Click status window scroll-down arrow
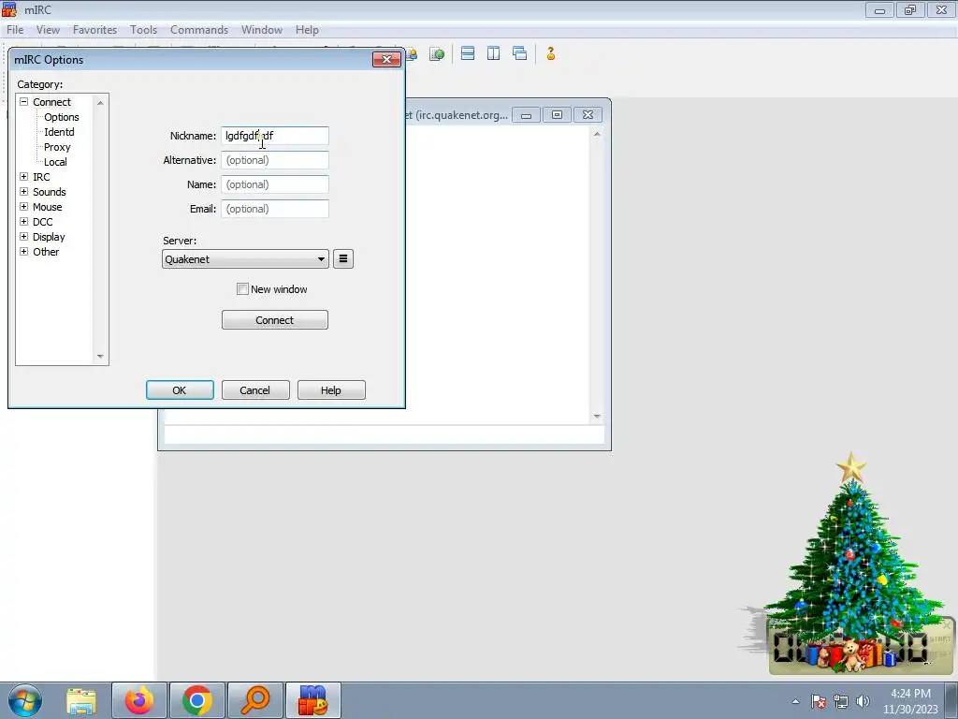This screenshot has height=719, width=958. tap(597, 417)
